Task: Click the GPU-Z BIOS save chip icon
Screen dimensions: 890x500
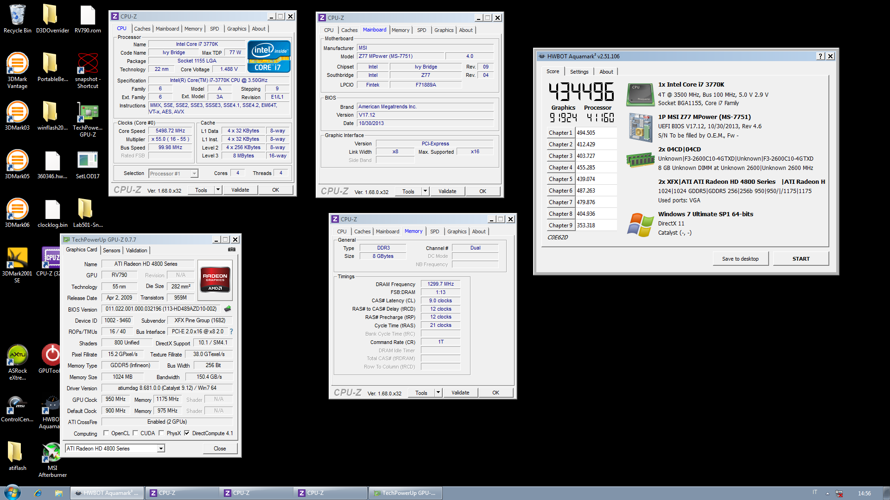Action: [228, 309]
